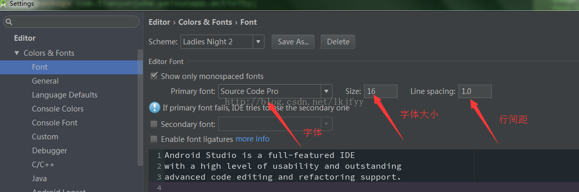Select Console Colors in the tree

58,109
